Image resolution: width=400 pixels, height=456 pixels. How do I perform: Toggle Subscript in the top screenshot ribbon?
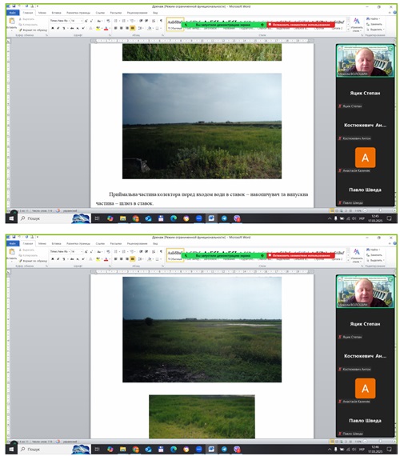tap(78, 28)
